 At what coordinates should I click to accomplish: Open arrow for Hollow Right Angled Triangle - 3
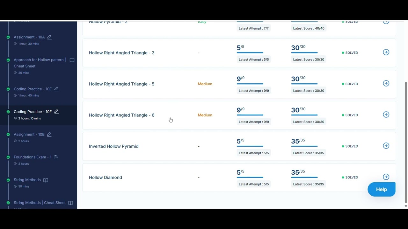click(386, 52)
